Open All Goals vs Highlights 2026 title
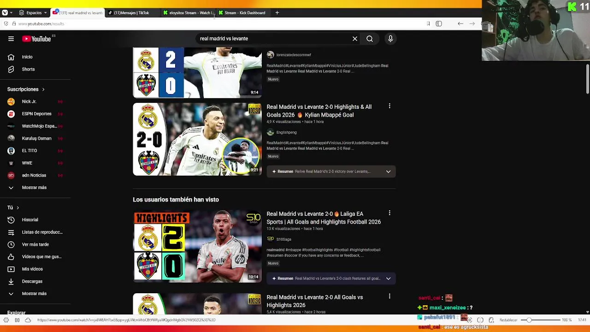Image resolution: width=590 pixels, height=332 pixels. (315, 301)
